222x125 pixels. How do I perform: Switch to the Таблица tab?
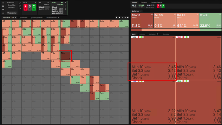(144, 2)
